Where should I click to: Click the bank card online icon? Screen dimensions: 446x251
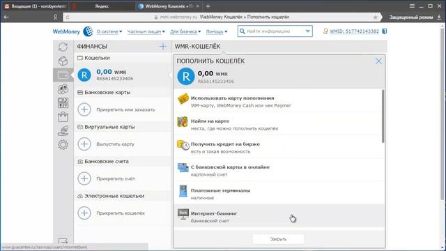(183, 168)
